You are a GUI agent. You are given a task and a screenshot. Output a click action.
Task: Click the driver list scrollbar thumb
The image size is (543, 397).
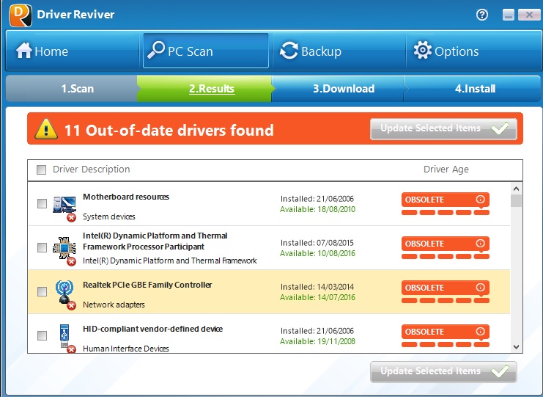click(x=516, y=201)
